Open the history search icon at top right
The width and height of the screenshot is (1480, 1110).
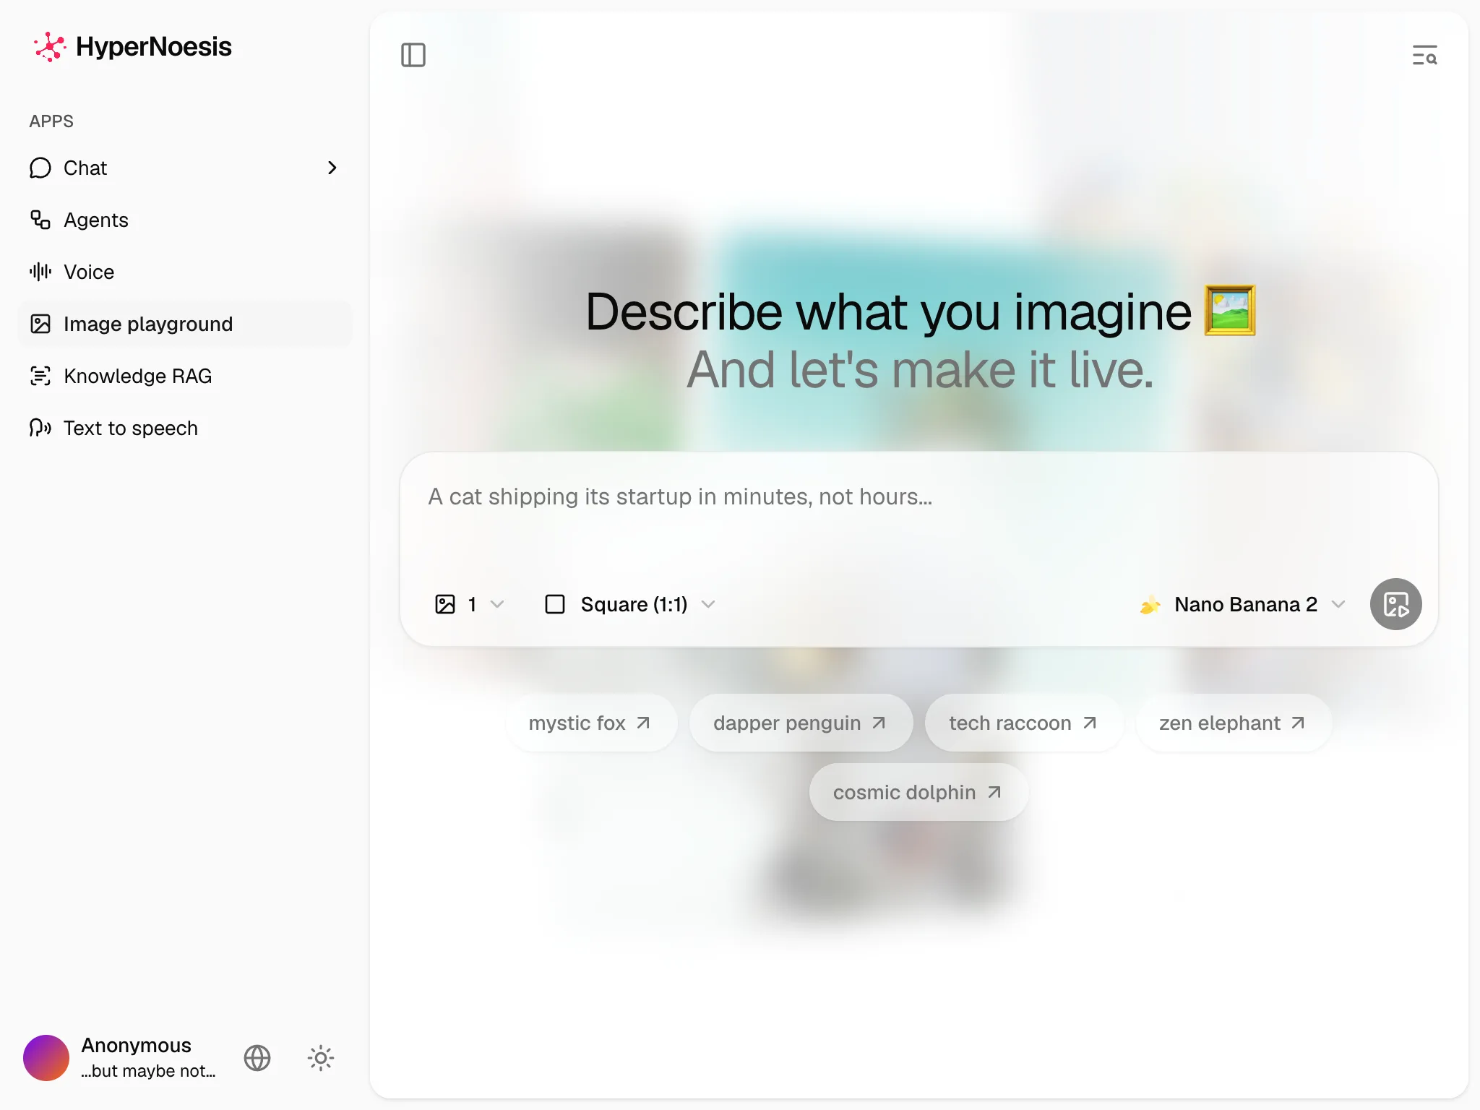1424,55
